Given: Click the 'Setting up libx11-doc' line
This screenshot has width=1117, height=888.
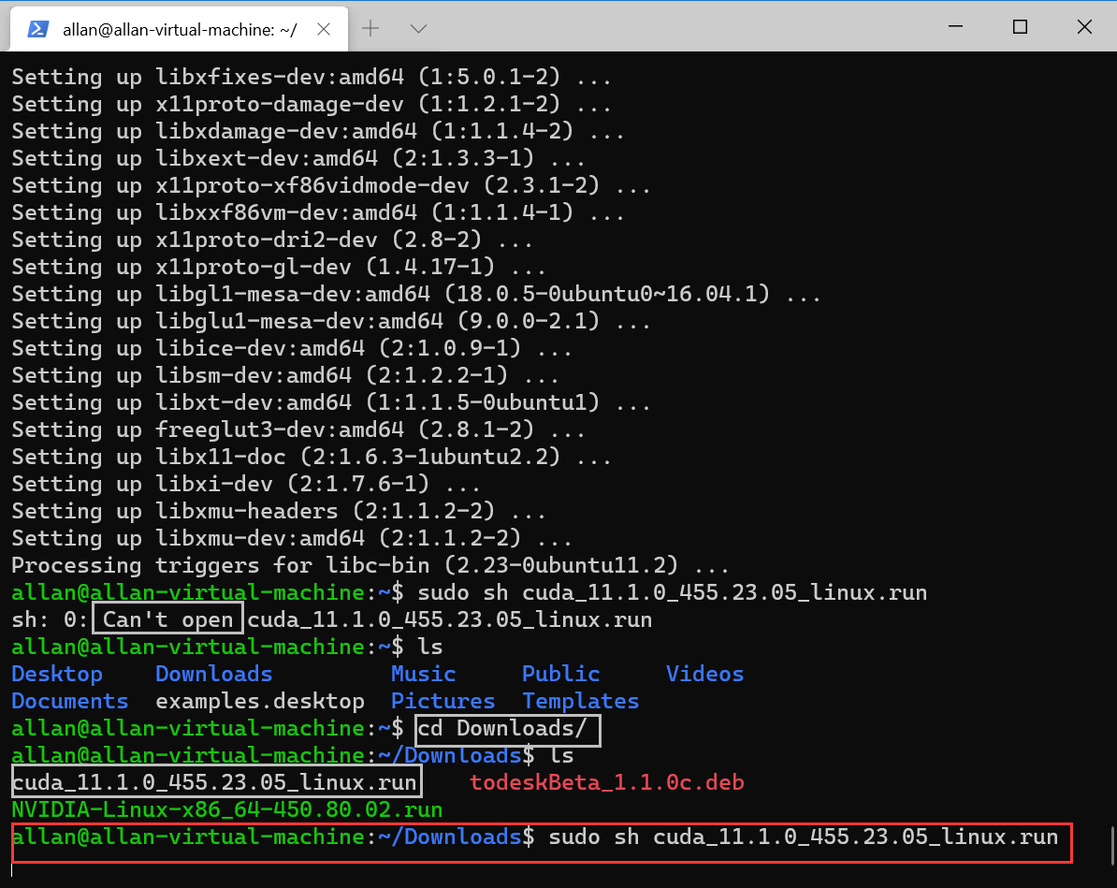Looking at the screenshot, I should pos(312,457).
